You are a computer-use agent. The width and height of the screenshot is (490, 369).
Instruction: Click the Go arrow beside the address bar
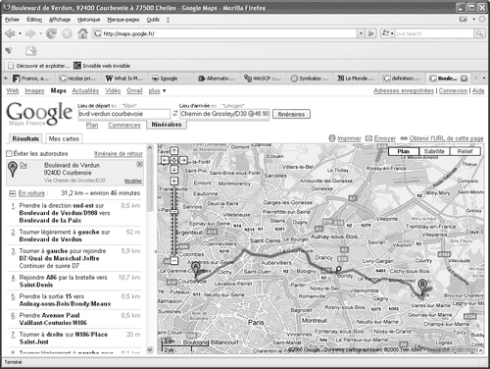(370, 33)
